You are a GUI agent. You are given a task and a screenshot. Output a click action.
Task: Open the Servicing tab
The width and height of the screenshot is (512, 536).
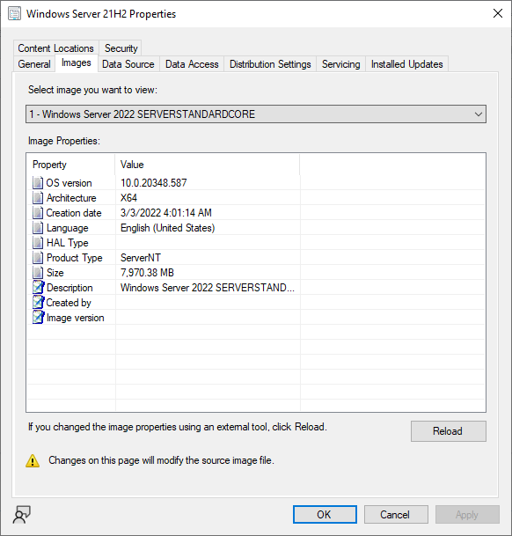pos(341,64)
